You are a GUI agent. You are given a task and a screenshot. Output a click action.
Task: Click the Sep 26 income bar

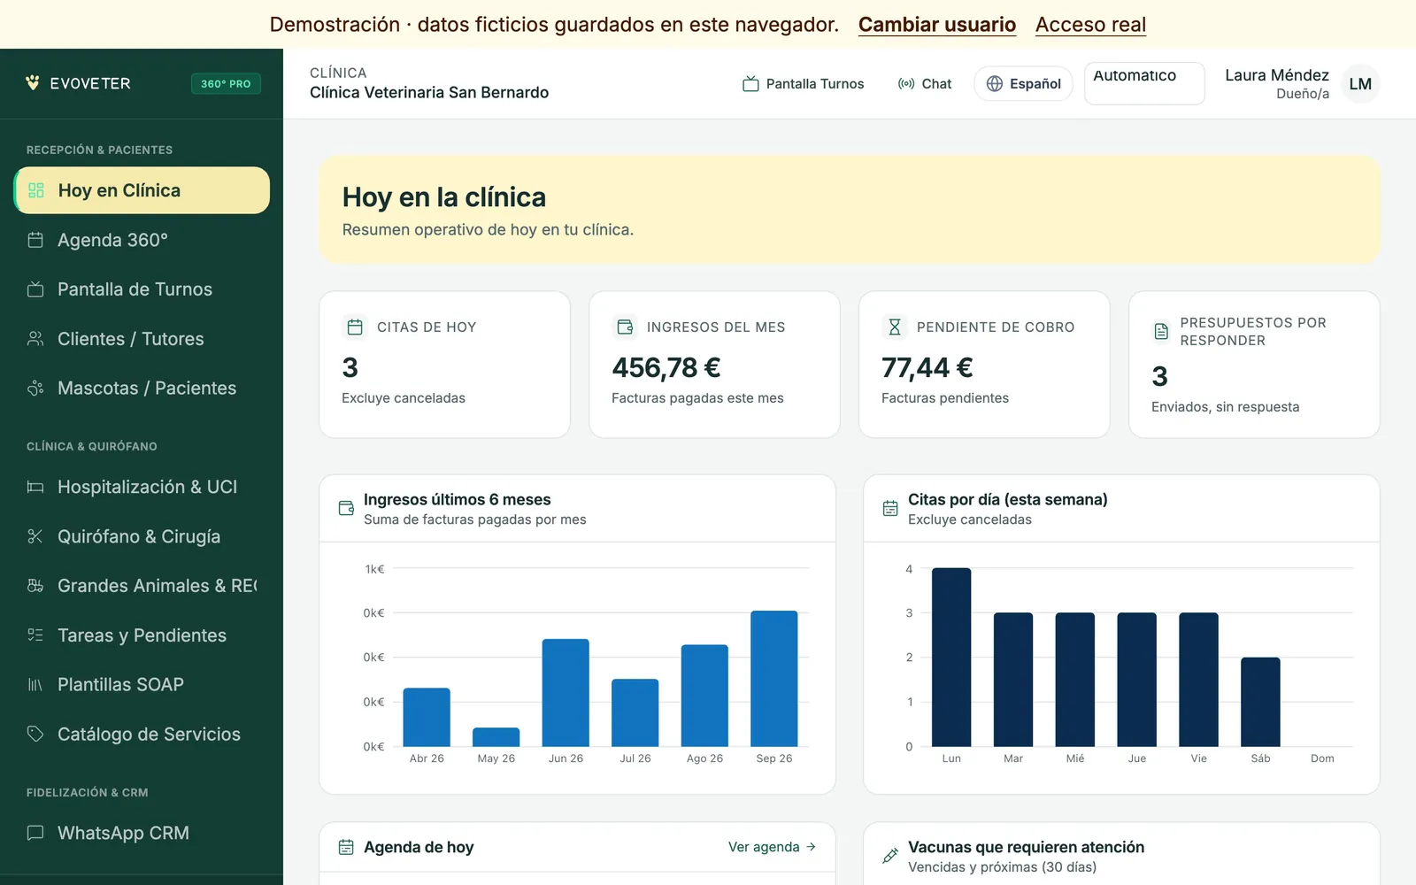click(774, 679)
